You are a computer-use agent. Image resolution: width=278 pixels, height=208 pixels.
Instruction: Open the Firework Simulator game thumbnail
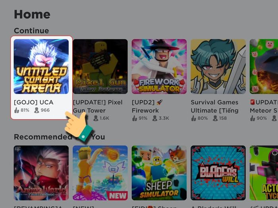click(x=159, y=67)
